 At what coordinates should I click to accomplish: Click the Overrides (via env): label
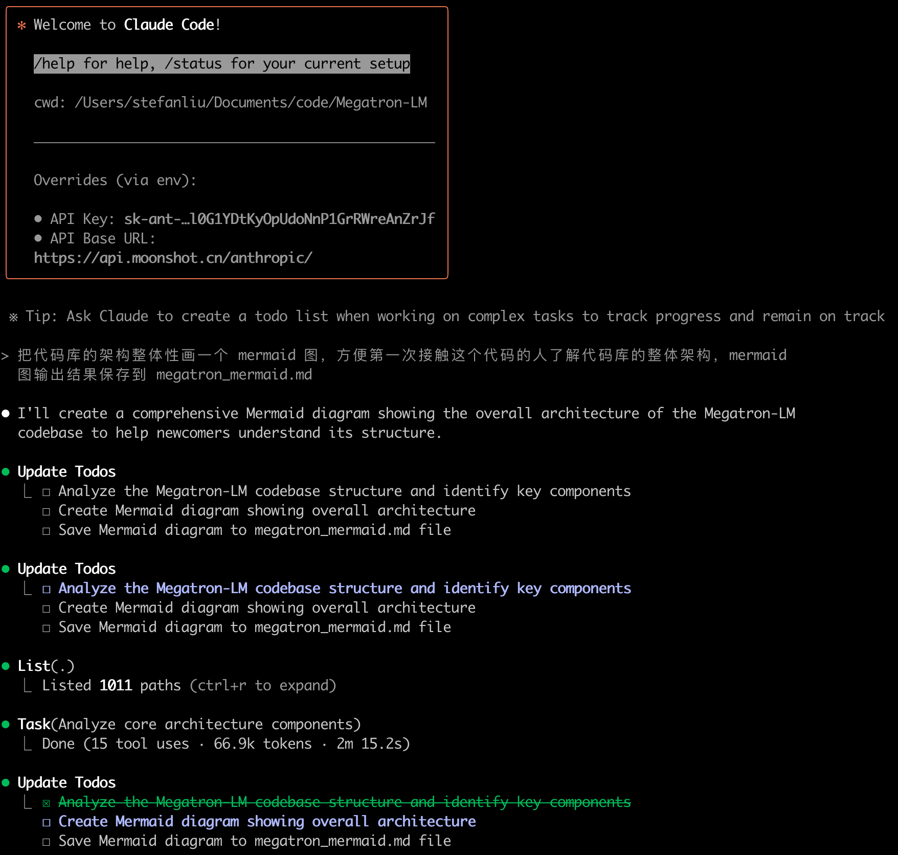[x=115, y=180]
